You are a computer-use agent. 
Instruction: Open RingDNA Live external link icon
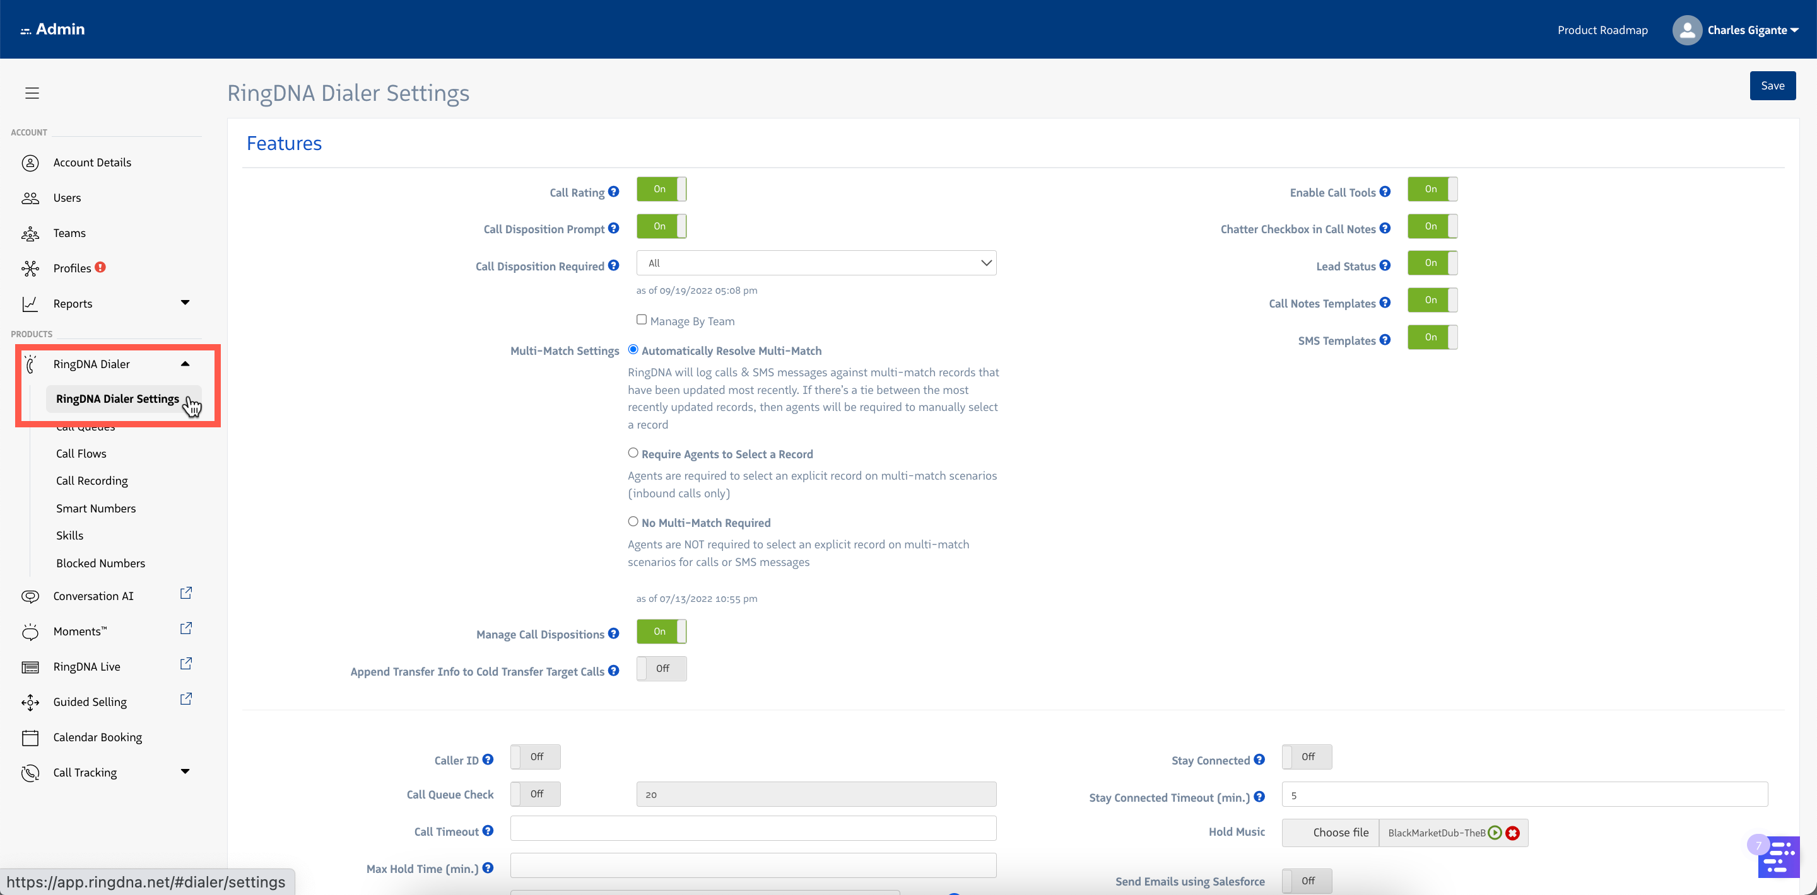click(x=186, y=664)
